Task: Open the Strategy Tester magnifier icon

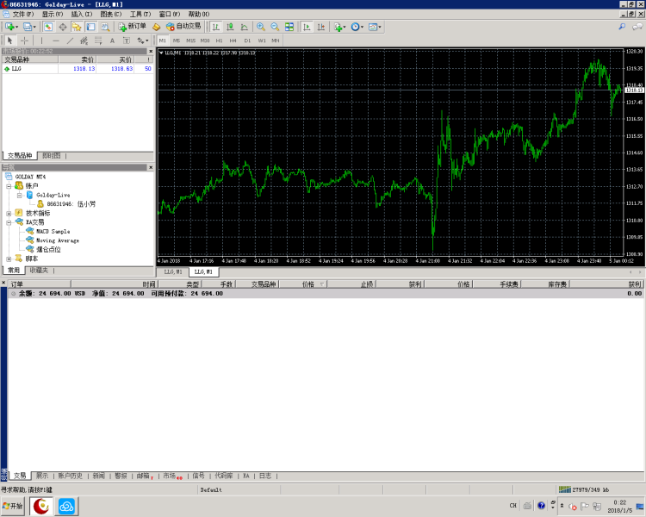Action: pyautogui.click(x=105, y=27)
